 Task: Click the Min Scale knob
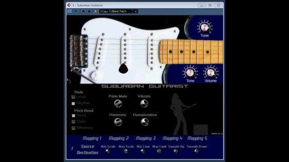[107, 151]
